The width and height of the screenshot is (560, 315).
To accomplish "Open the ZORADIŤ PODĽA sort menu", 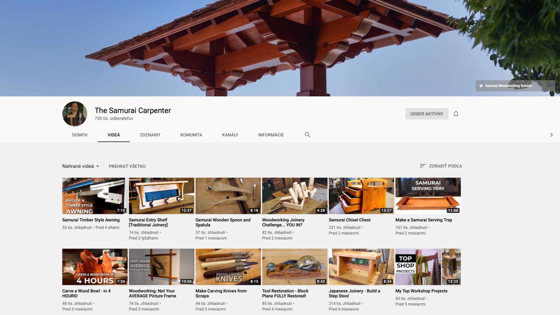I will [441, 166].
